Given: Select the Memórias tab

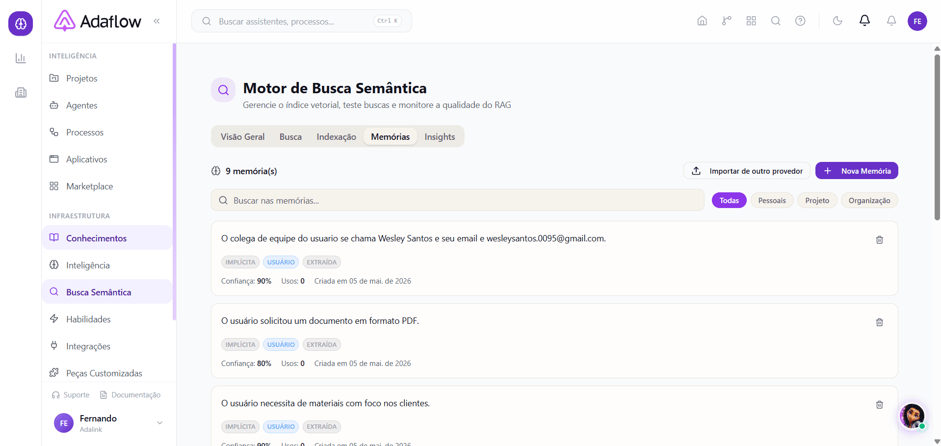Looking at the screenshot, I should (x=390, y=136).
